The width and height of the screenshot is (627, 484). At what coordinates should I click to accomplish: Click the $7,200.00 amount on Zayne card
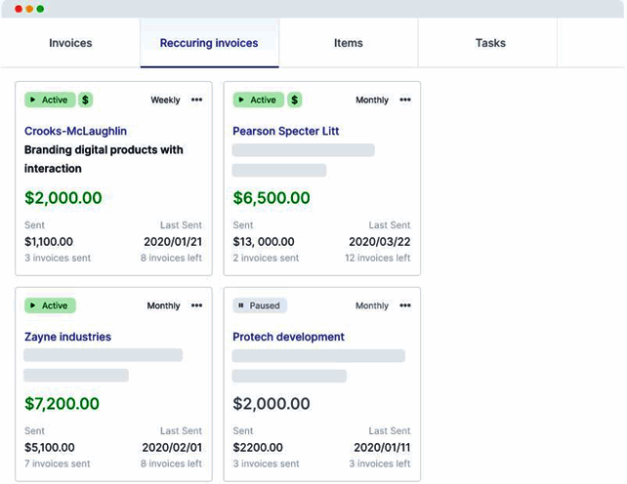coord(62,403)
